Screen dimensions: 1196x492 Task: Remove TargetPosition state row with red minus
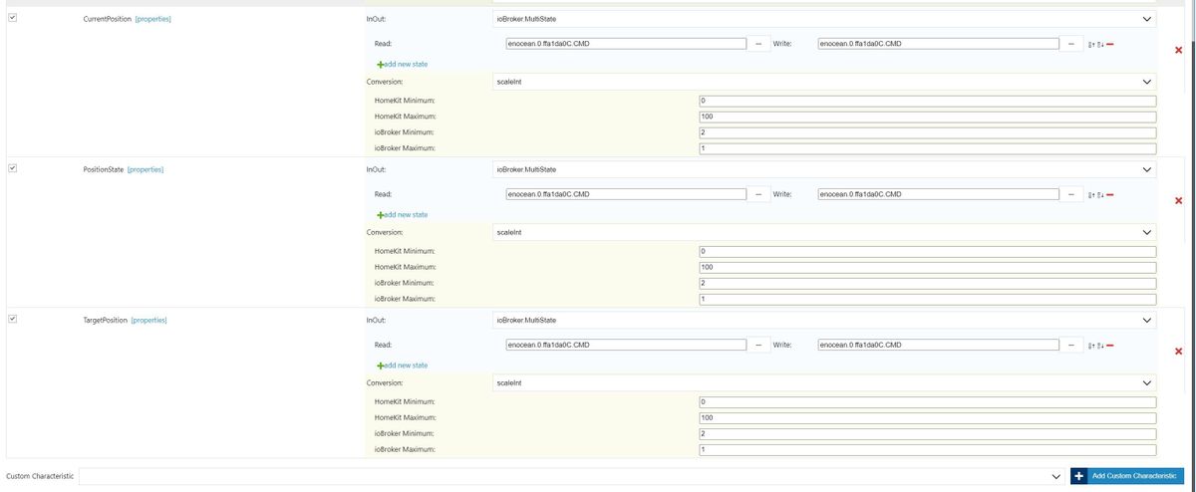(1109, 345)
